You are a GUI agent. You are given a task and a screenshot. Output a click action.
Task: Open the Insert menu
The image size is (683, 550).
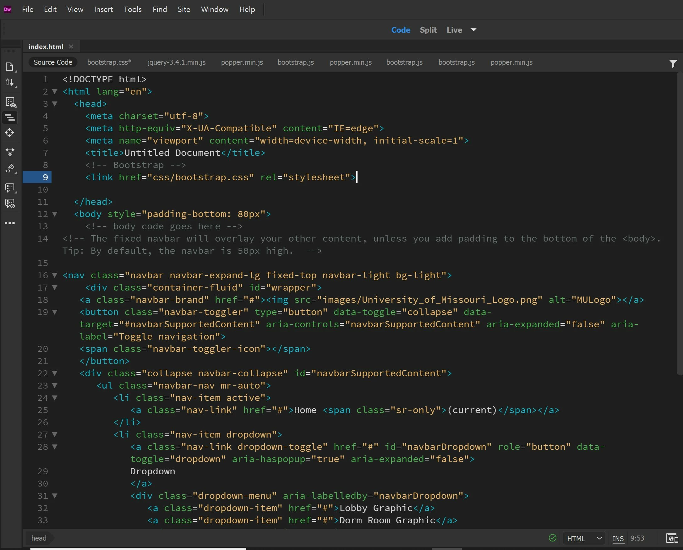click(x=103, y=9)
